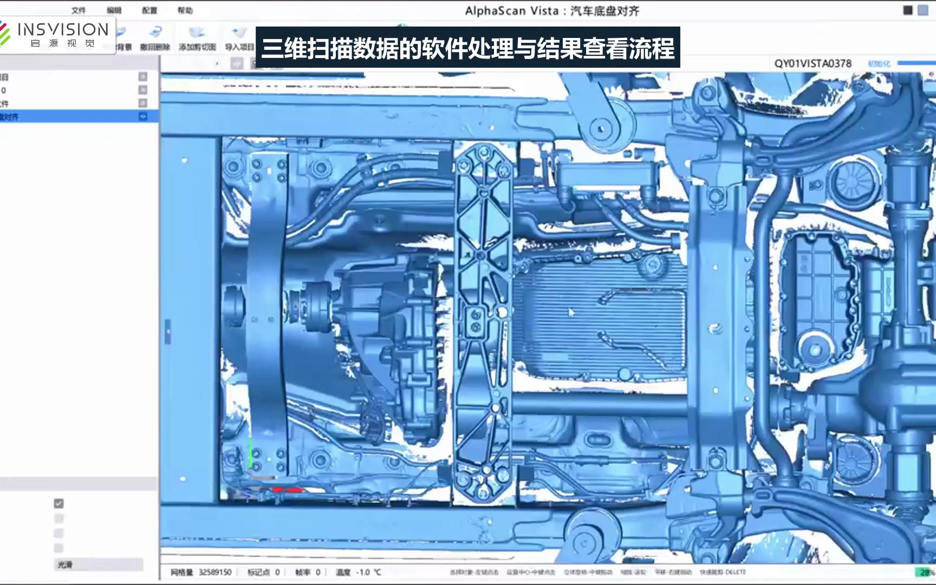Open the 编辑 menu
Screen dimensions: 936x585
click(x=114, y=10)
